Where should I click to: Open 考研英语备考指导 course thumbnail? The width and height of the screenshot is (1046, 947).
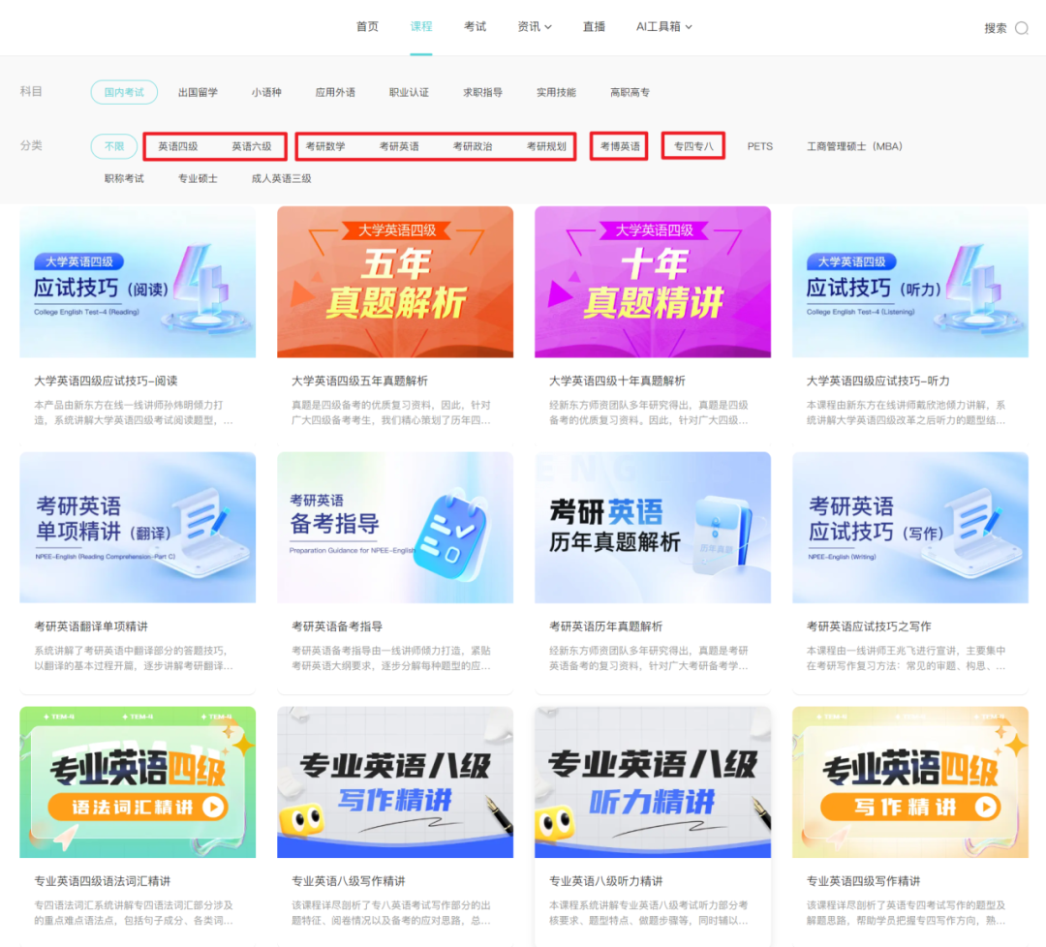pyautogui.click(x=395, y=528)
